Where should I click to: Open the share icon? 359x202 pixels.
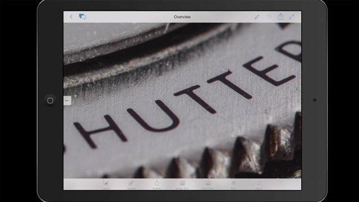pyautogui.click(x=280, y=16)
